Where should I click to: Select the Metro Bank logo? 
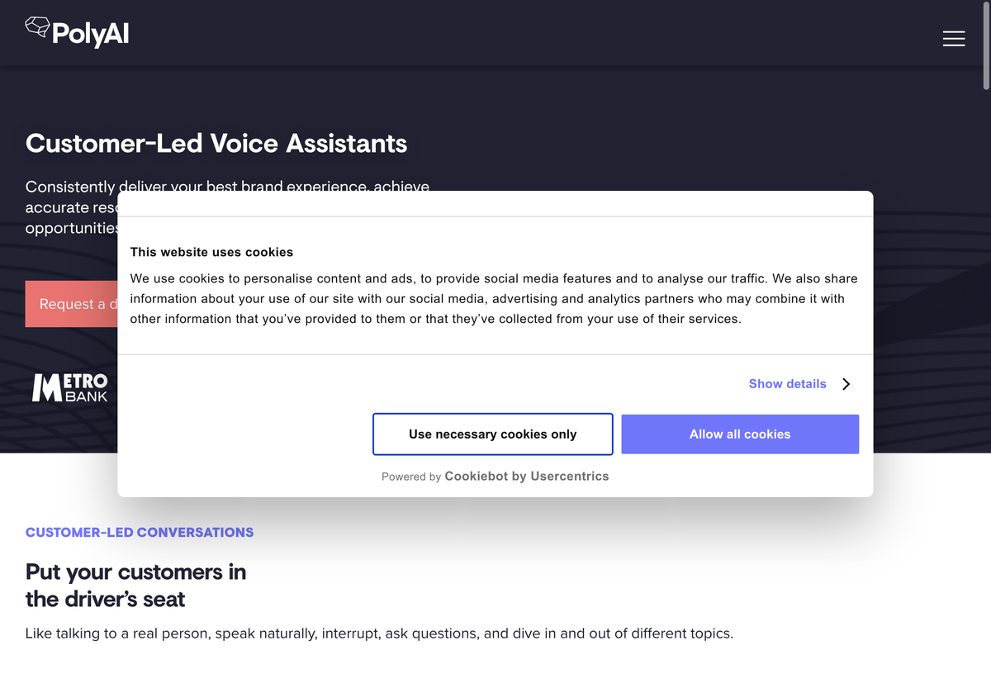(70, 387)
